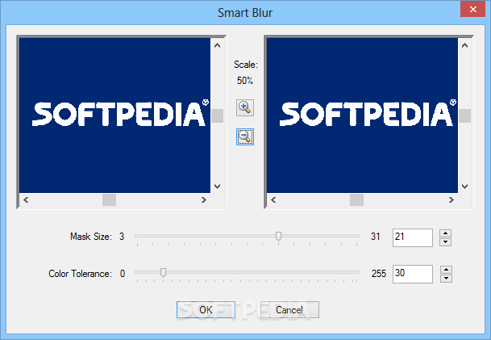Click right preview scroll up arrow
This screenshot has width=491, height=340.
click(x=464, y=45)
